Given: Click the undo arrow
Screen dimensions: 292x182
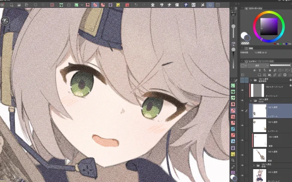Looking at the screenshot, I should [136, 5].
